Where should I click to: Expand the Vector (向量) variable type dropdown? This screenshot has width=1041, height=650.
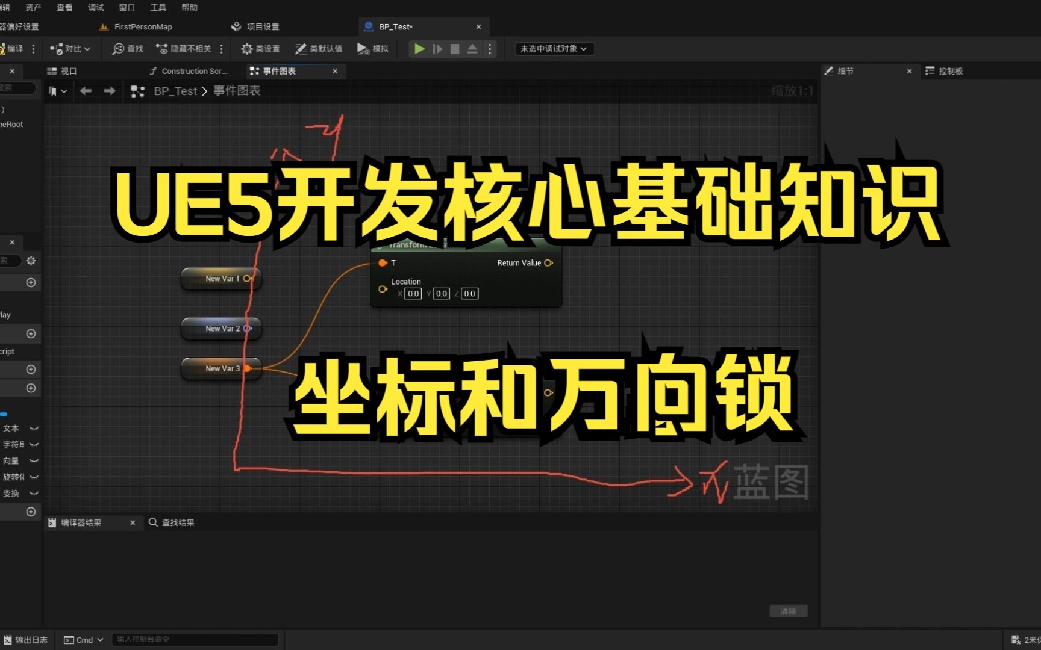point(34,461)
